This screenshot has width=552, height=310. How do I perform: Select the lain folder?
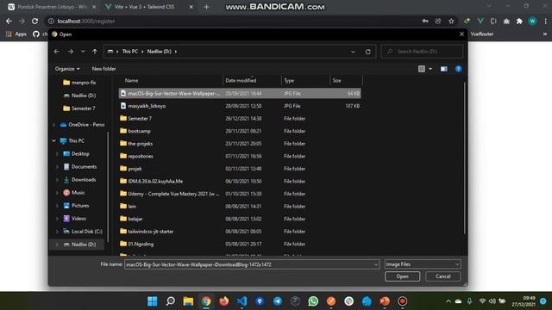pos(240,207)
